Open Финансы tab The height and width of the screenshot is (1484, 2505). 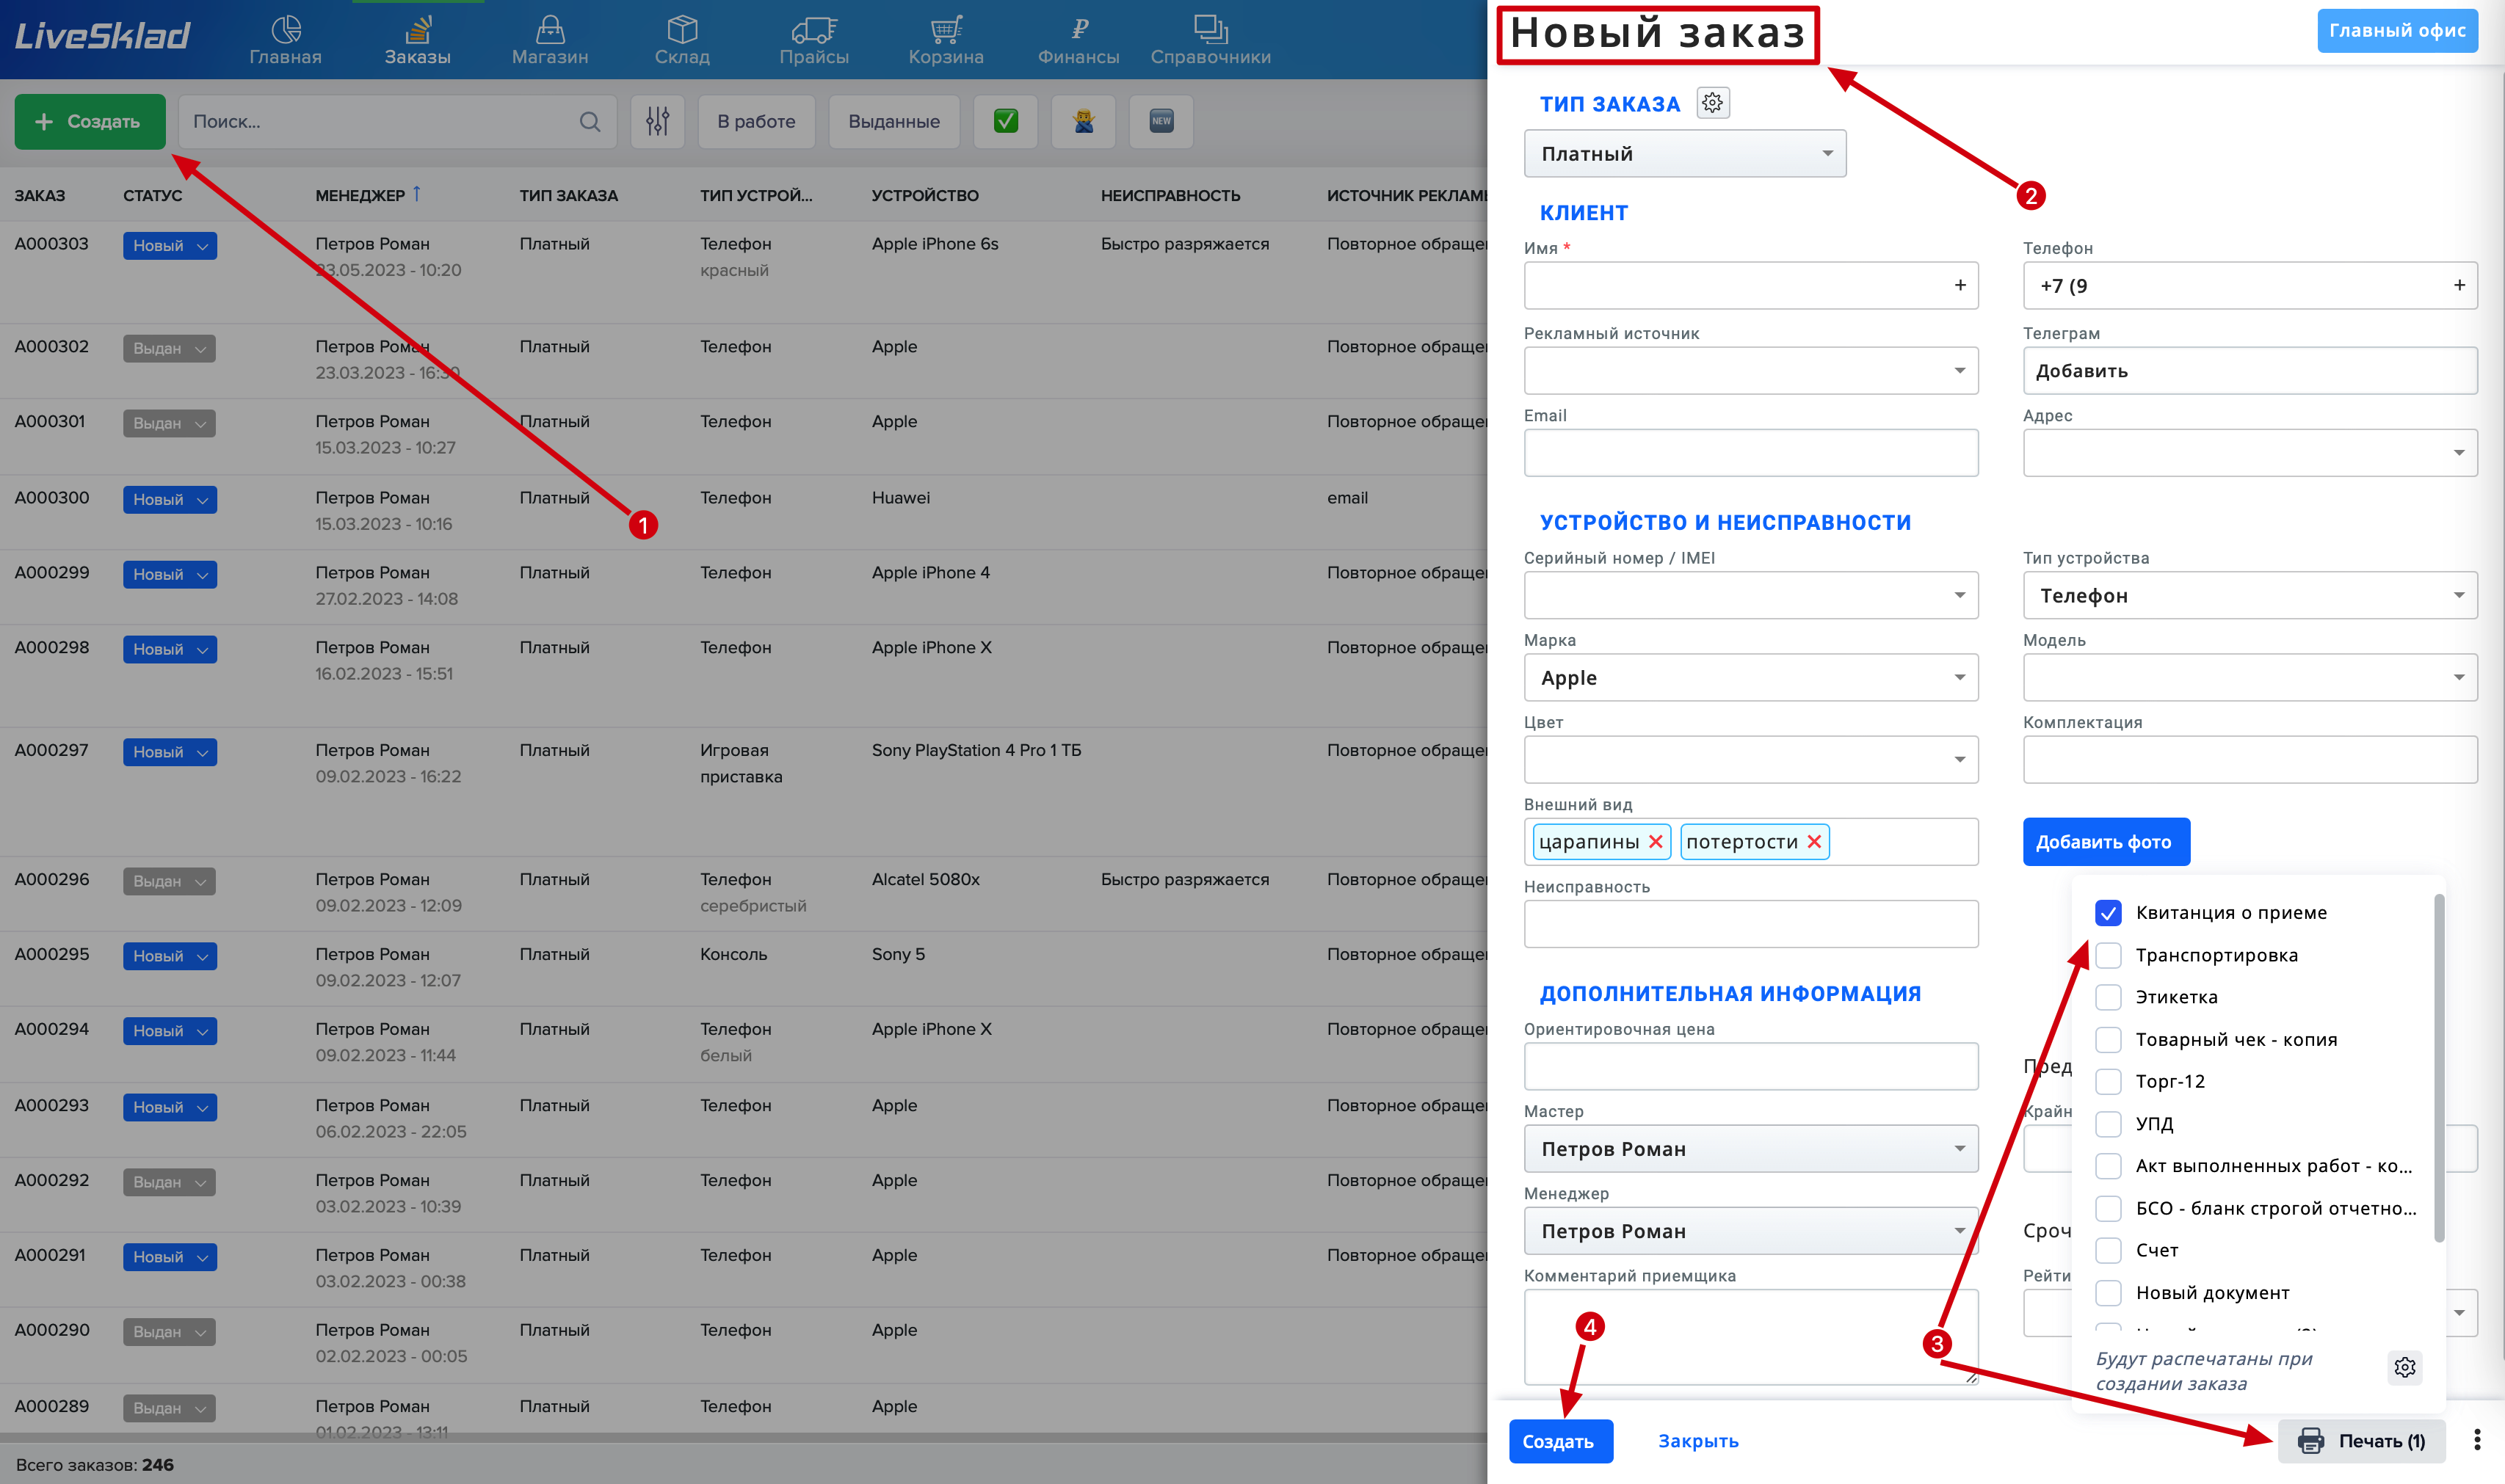click(1078, 40)
